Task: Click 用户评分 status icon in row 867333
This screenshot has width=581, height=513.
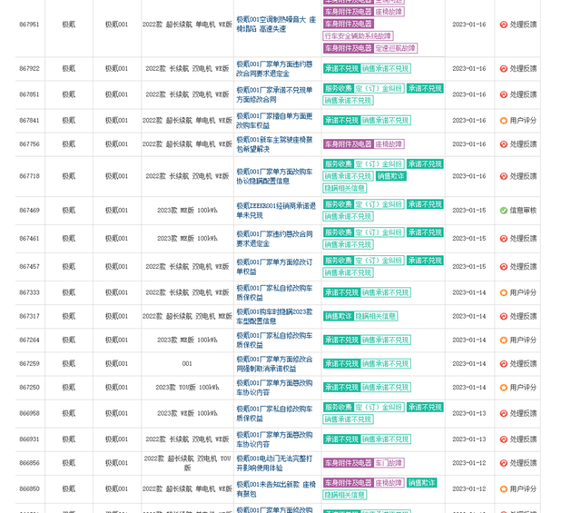Action: pyautogui.click(x=504, y=292)
